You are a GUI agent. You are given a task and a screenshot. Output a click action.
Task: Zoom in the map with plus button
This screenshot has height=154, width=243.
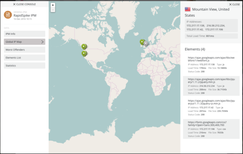click(x=53, y=5)
